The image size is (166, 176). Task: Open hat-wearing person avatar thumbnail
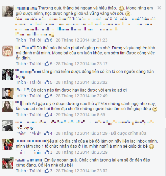8,126
